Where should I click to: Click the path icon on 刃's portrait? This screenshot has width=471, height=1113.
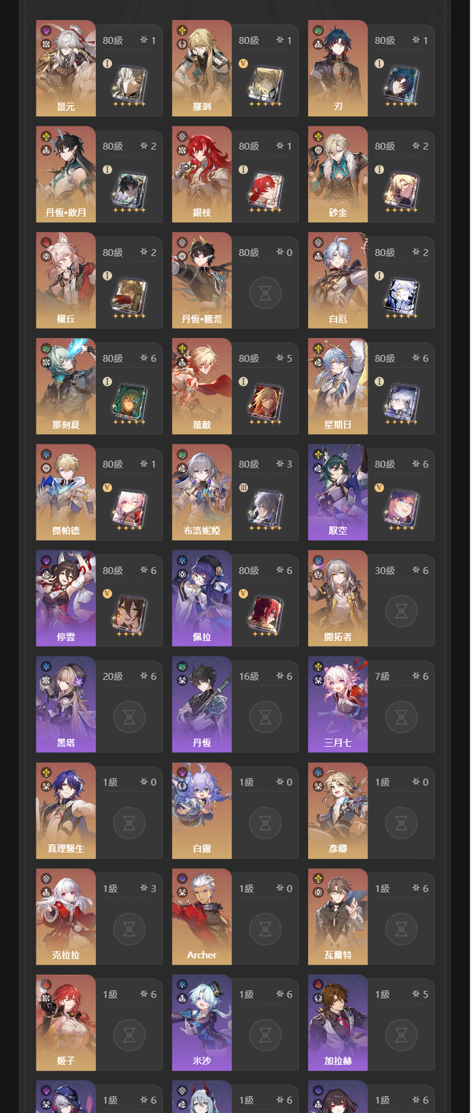click(318, 44)
